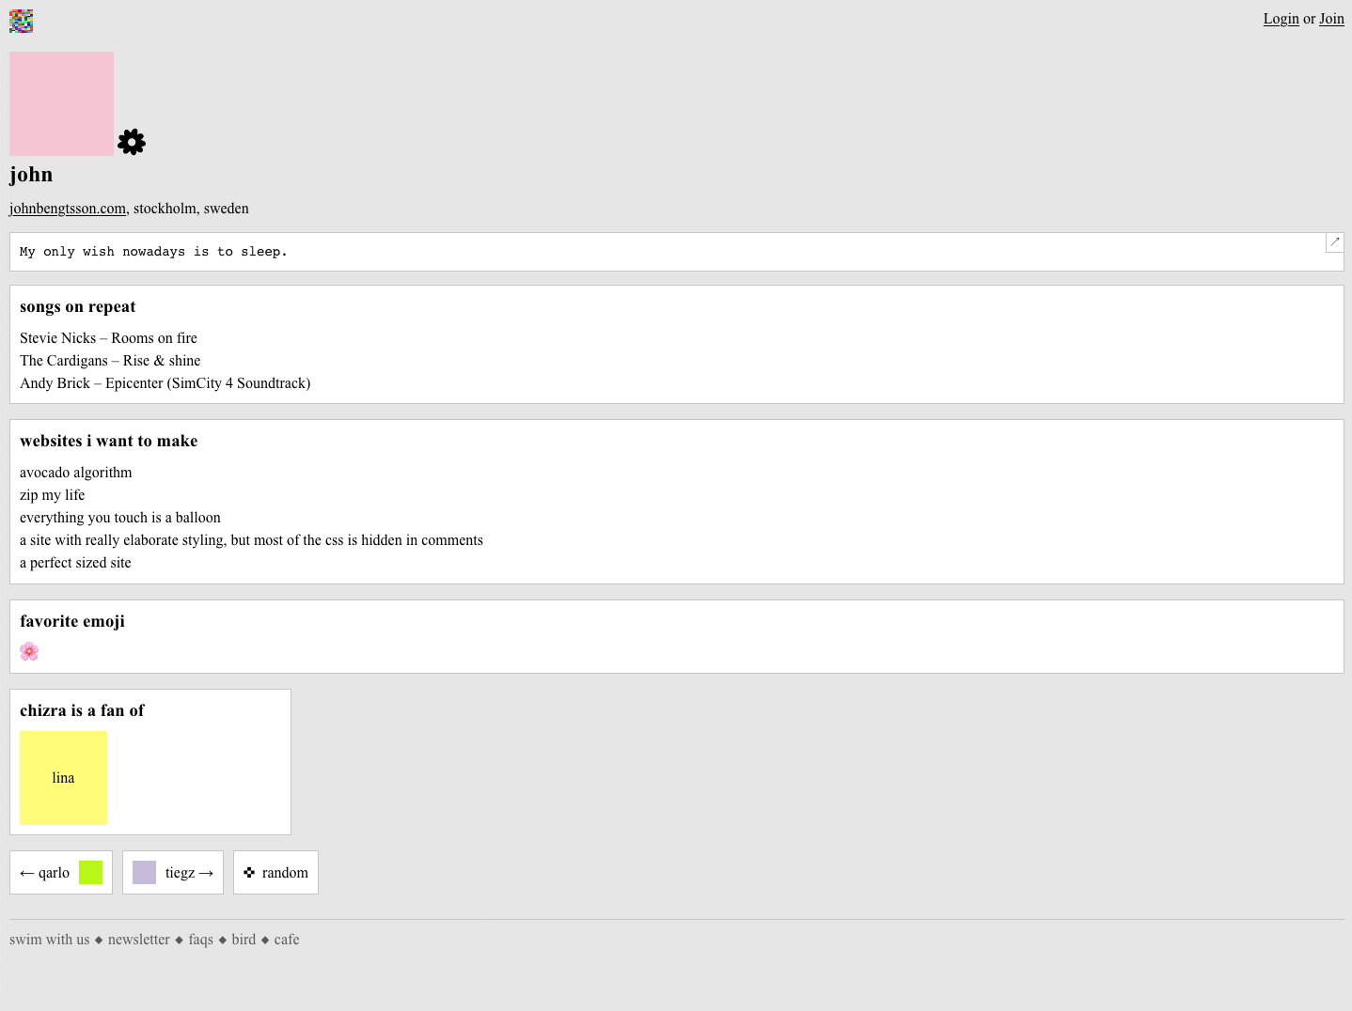
Task: Open lina's yellow profile tile
Action: pos(63,778)
